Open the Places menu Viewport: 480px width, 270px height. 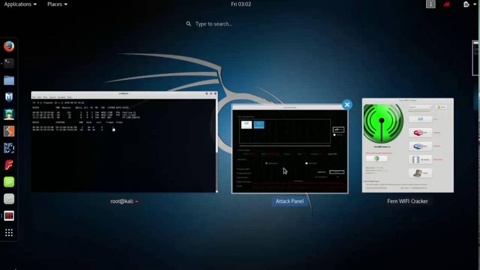(57, 4)
